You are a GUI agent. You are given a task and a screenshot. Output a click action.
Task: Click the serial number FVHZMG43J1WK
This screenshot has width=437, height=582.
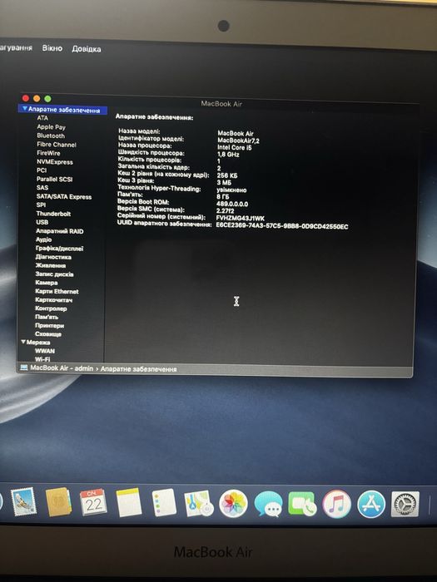pos(240,218)
